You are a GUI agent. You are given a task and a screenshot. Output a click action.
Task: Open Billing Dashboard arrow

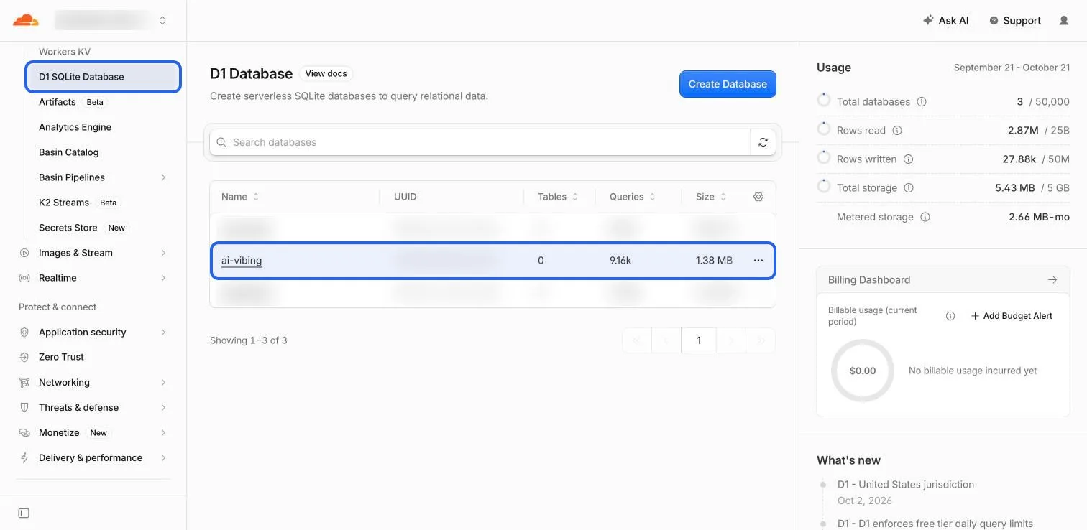point(1052,280)
